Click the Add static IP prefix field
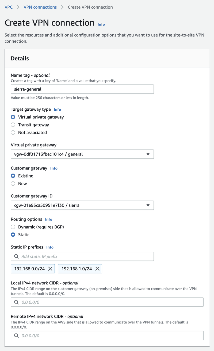Screen dimensions: 214x351 pyautogui.click(x=86, y=256)
